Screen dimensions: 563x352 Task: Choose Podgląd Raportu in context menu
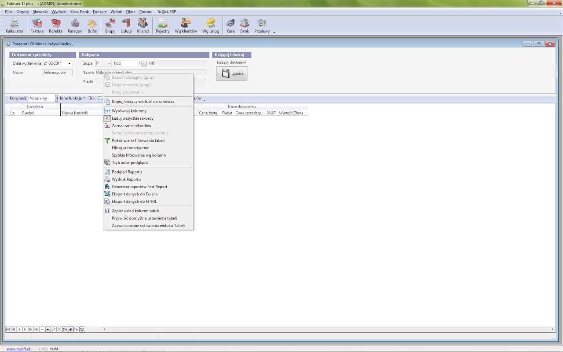tap(148, 172)
